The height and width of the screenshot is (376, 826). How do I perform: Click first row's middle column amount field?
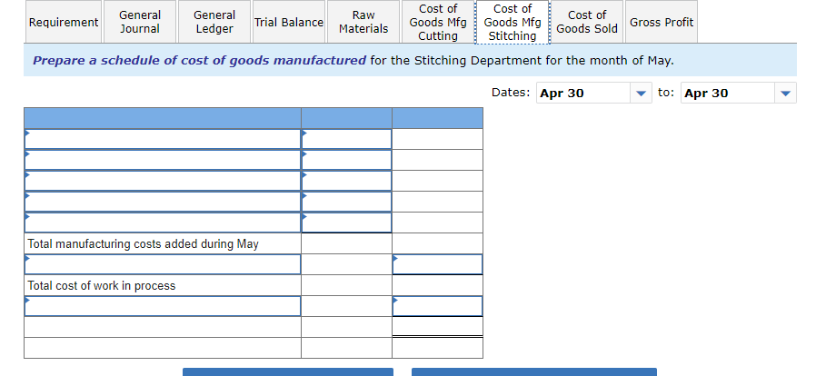click(x=346, y=139)
